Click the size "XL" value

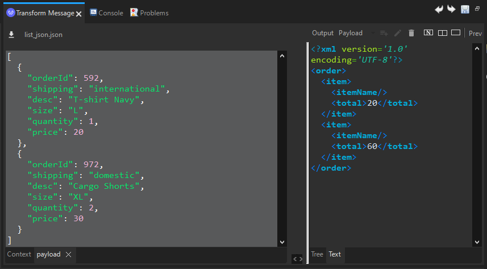click(78, 197)
